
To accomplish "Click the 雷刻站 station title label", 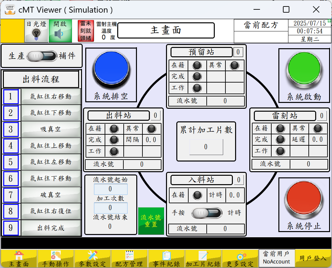I will (285, 116).
